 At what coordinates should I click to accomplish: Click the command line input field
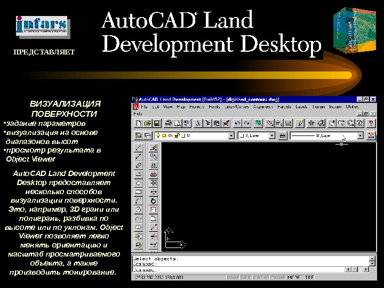coord(238,270)
